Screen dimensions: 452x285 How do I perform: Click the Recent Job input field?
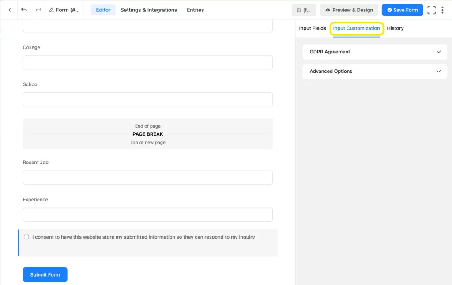click(x=147, y=177)
